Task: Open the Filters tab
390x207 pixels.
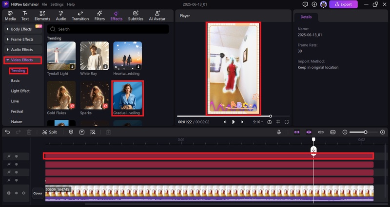Action: click(99, 16)
